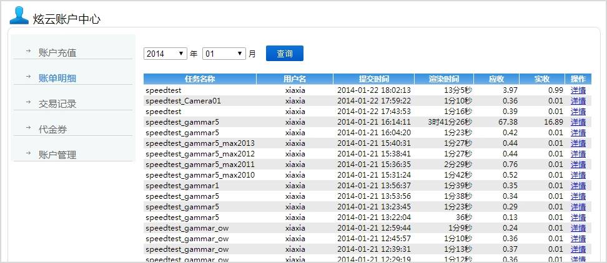Click the arrow icon beside 账户充值
This screenshot has width=607, height=263.
coord(28,51)
